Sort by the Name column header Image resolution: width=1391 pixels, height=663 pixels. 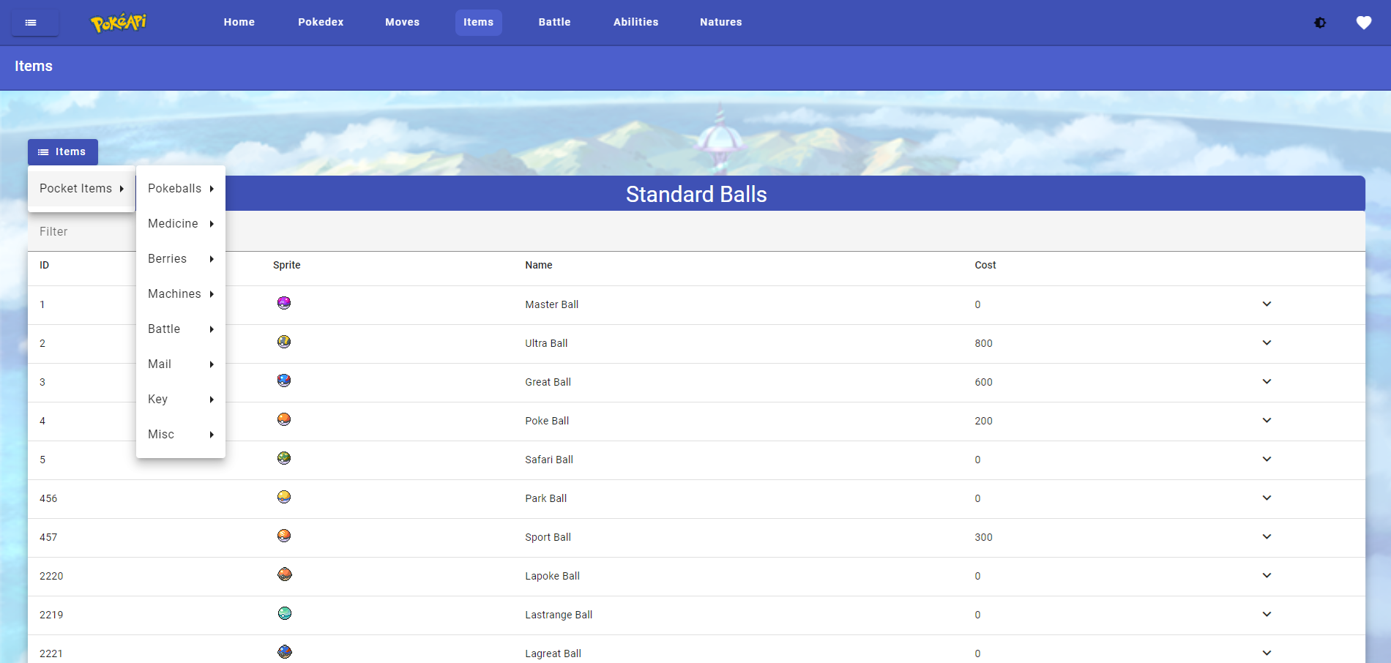point(539,266)
